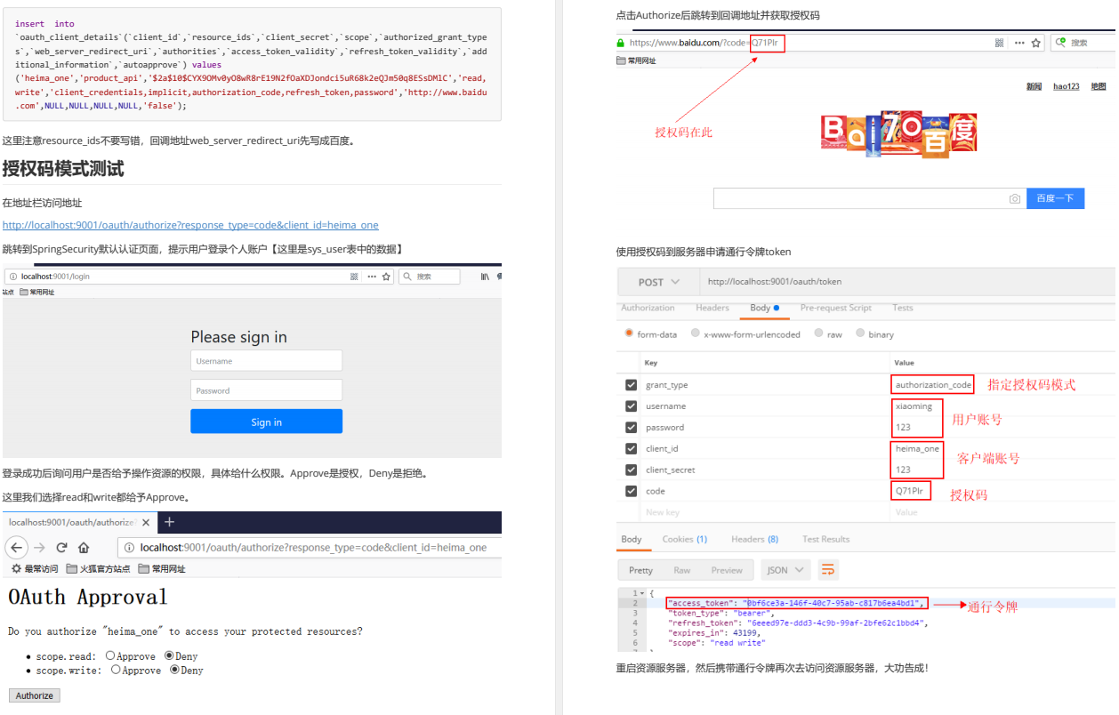Open the three-dots page actions in login browser
This screenshot has width=1119, height=715.
point(371,277)
